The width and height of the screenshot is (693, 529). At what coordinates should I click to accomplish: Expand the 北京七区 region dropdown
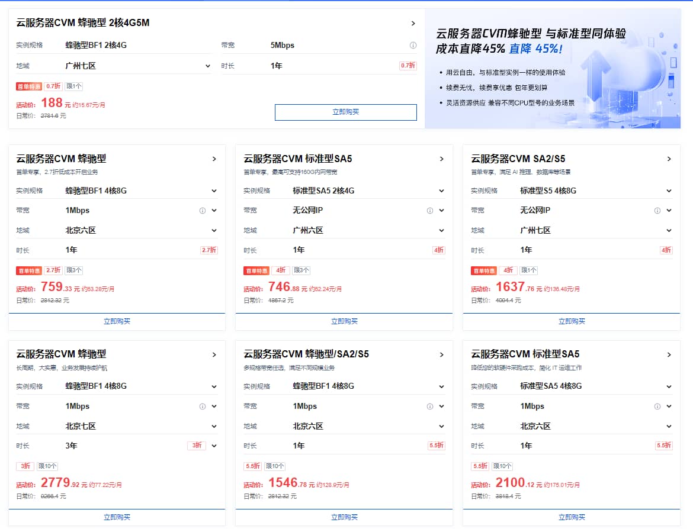pyautogui.click(x=214, y=426)
